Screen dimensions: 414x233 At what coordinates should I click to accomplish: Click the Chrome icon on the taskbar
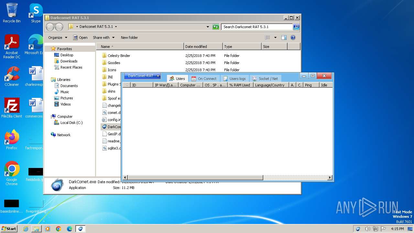59,229
